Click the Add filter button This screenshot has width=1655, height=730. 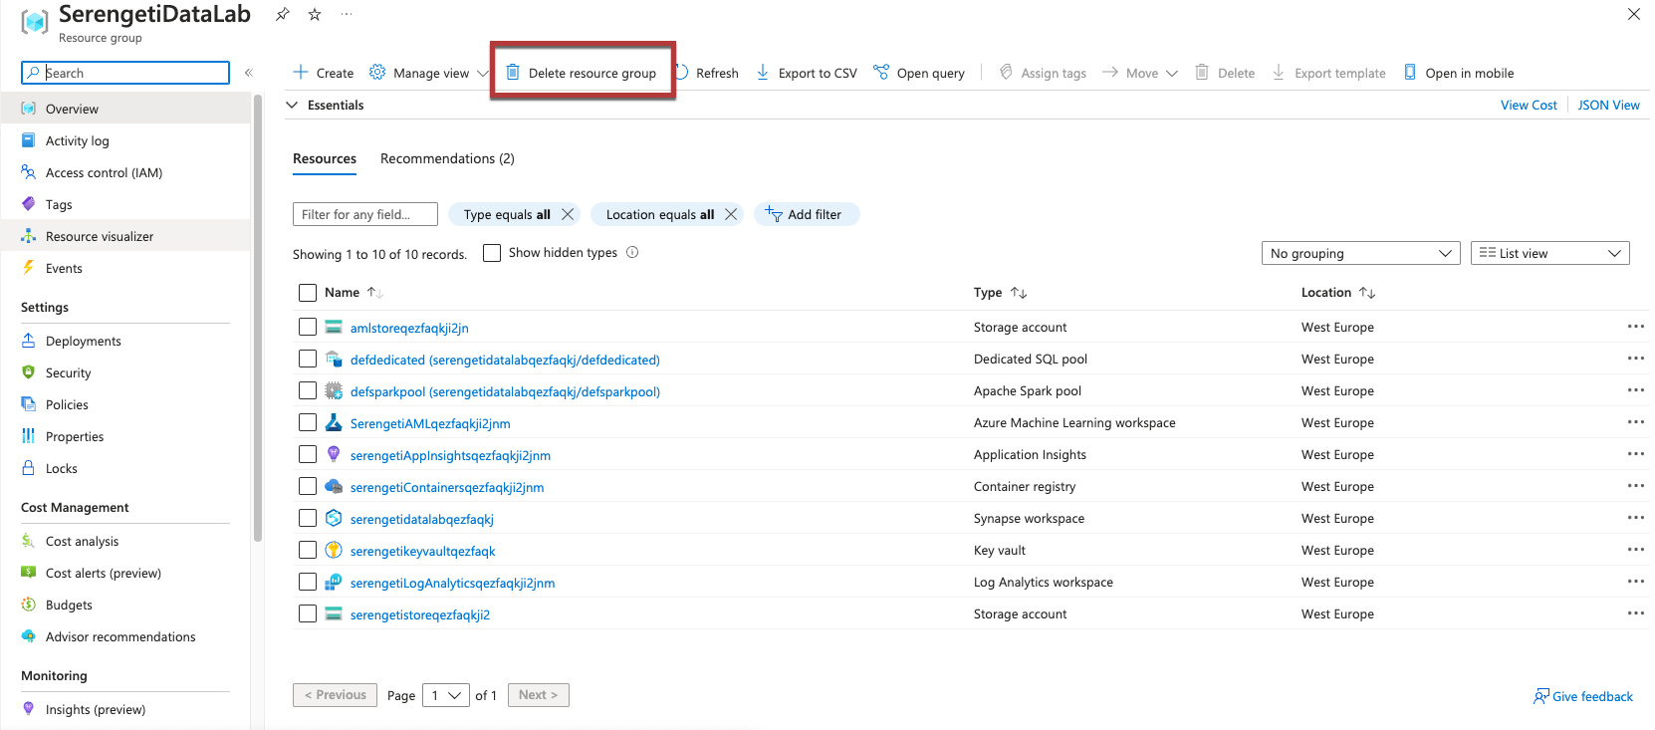coord(807,214)
